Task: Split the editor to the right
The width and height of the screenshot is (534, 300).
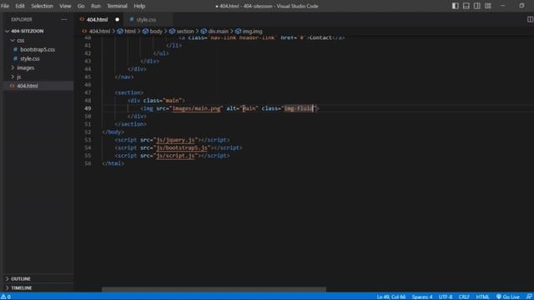Action: tap(530, 19)
